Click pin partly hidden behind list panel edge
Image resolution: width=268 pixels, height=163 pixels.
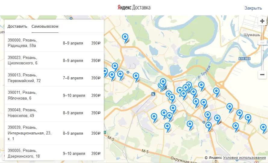[105, 72]
